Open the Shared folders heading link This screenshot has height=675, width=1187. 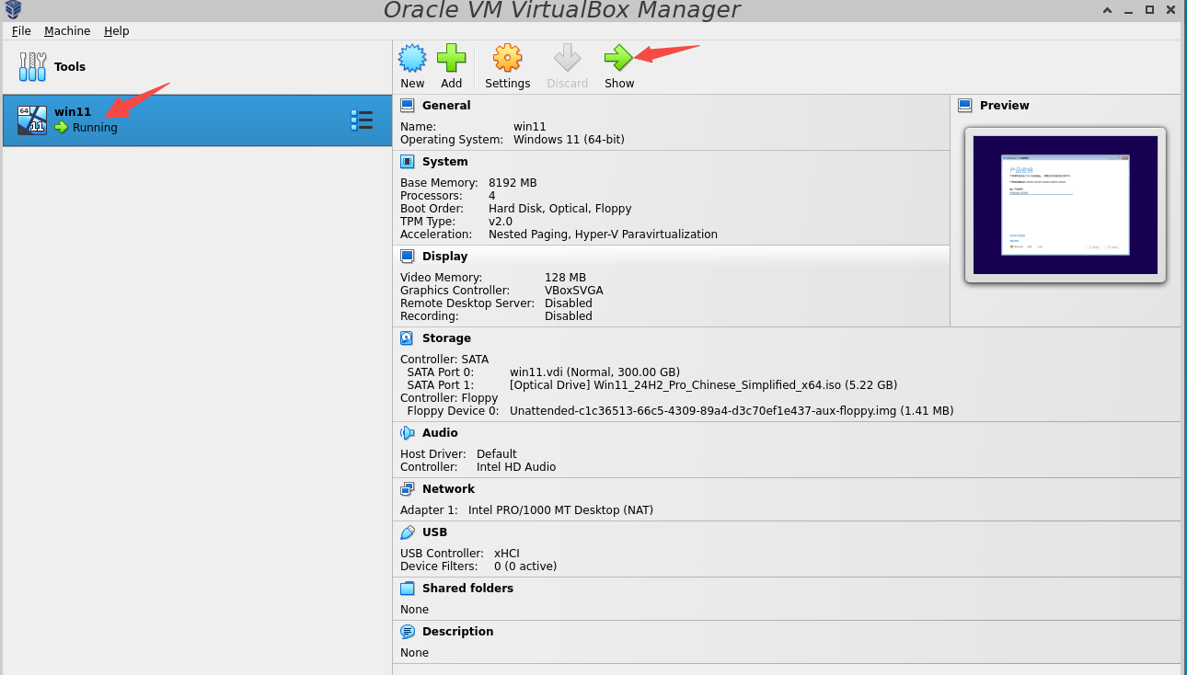[x=467, y=589]
